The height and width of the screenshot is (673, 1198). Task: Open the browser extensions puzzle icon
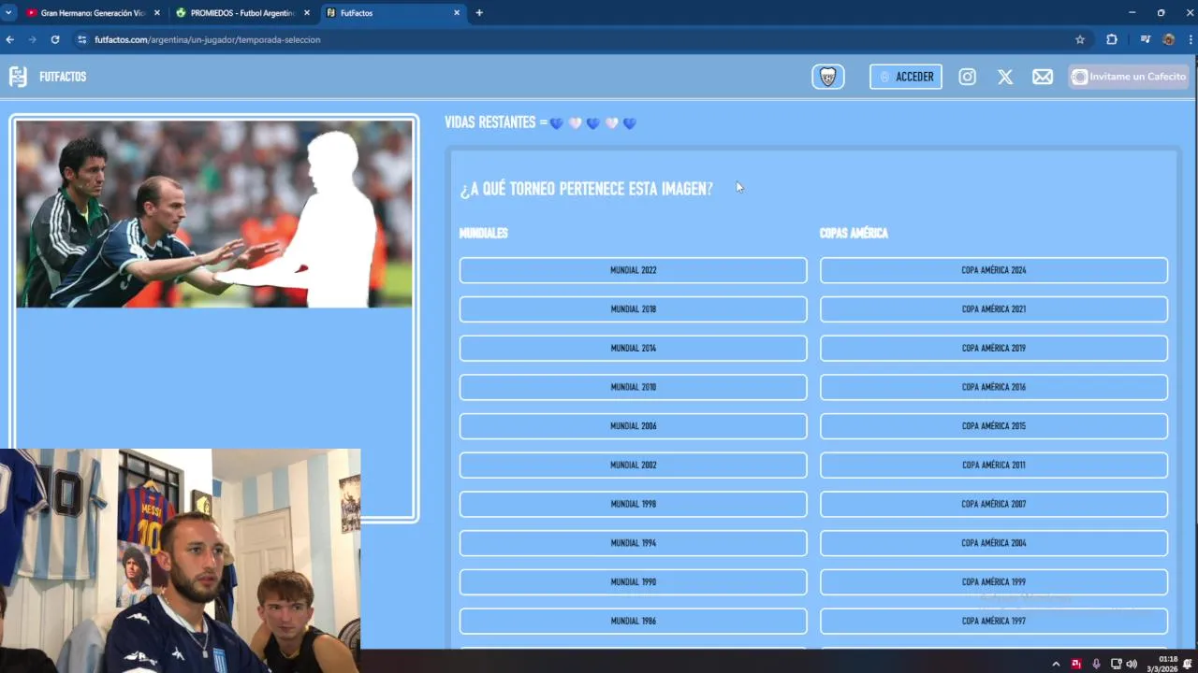click(x=1112, y=39)
